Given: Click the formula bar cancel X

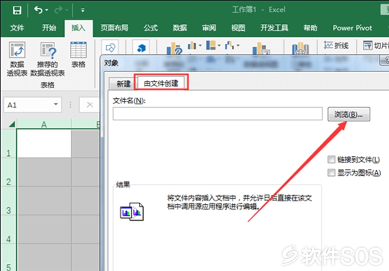Looking at the screenshot, I should [89, 105].
